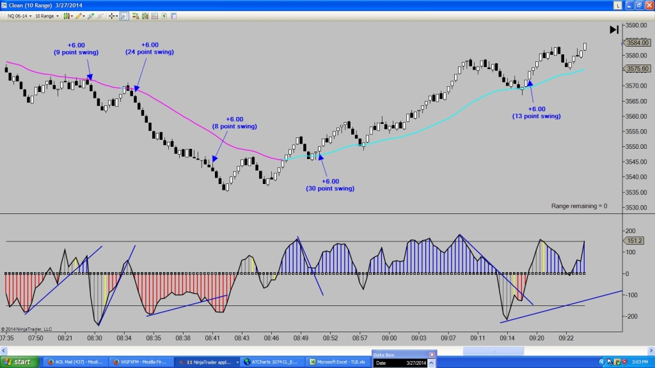
Task: Minimize the Clean (10 Range) chart window
Action: tap(629, 5)
